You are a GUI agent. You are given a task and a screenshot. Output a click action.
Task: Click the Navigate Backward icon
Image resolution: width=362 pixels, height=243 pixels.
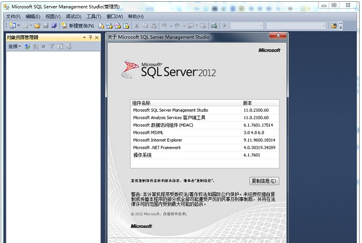(x=191, y=26)
